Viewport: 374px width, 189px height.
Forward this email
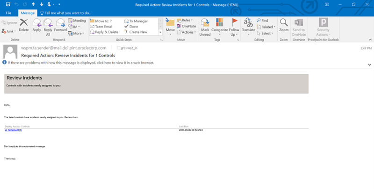pyautogui.click(x=60, y=25)
